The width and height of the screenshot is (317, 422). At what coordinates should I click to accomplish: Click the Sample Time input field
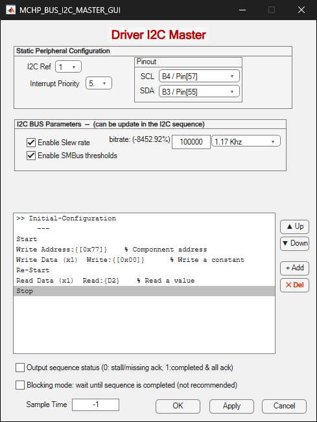tap(95, 404)
